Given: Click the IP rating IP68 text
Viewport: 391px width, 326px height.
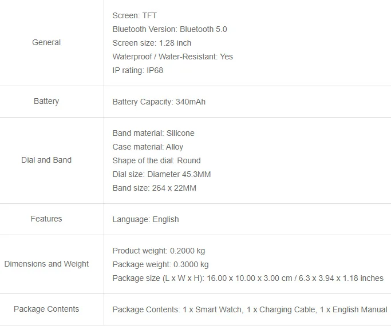Looking at the screenshot, I should (138, 70).
